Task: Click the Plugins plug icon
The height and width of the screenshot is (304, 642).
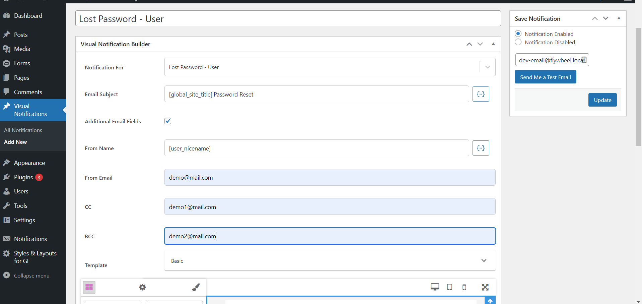Action: pos(6,177)
